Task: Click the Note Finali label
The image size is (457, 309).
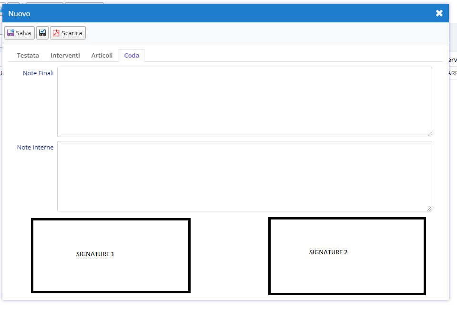Action: [x=38, y=73]
